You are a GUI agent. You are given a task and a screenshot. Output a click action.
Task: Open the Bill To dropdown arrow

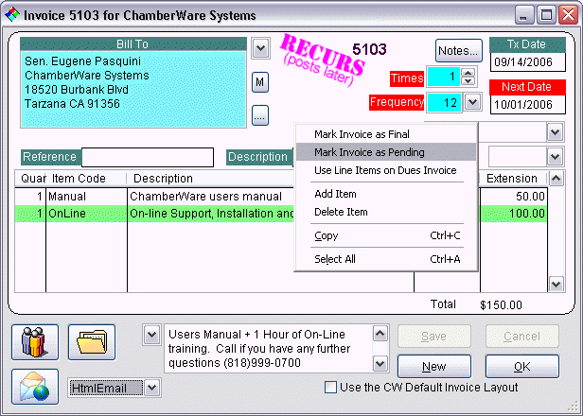(260, 48)
